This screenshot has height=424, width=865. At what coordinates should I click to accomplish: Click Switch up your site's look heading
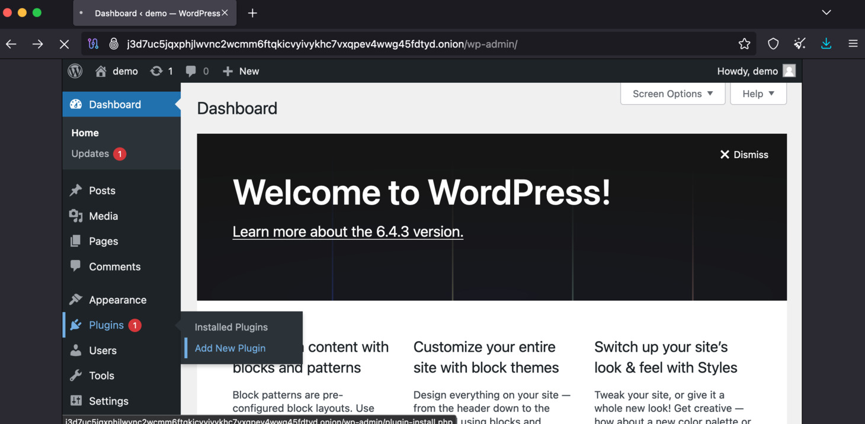click(665, 357)
